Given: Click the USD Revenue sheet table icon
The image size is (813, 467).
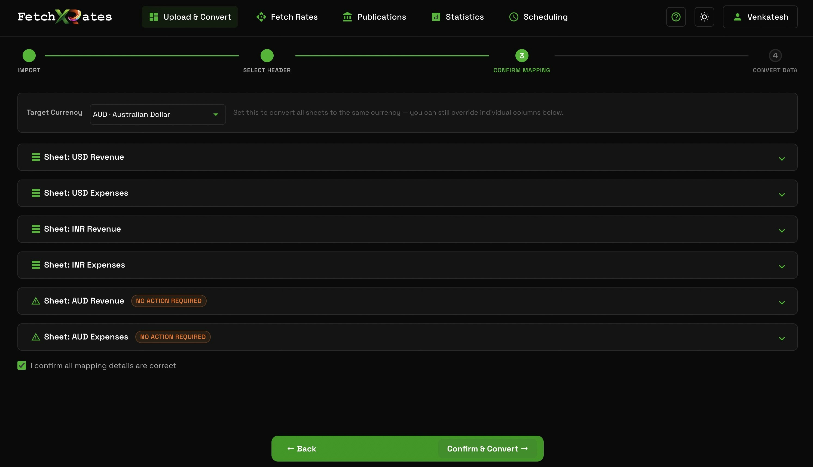Looking at the screenshot, I should point(36,157).
